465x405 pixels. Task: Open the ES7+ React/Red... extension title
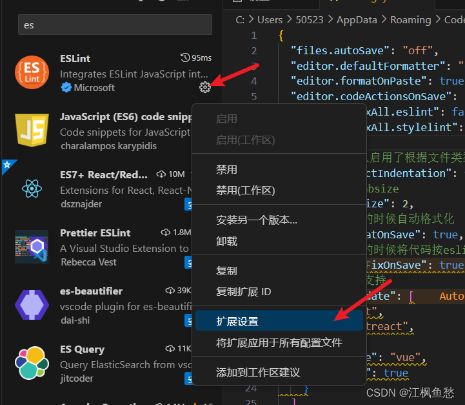104,175
